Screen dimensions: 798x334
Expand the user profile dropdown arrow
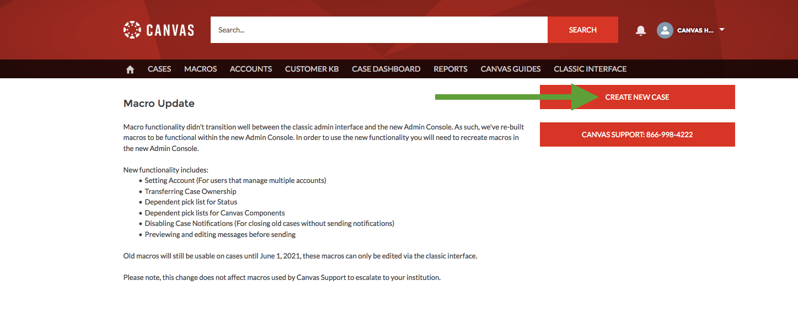pyautogui.click(x=722, y=30)
